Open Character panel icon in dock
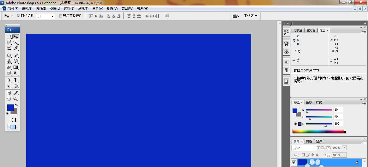 (x=286, y=63)
